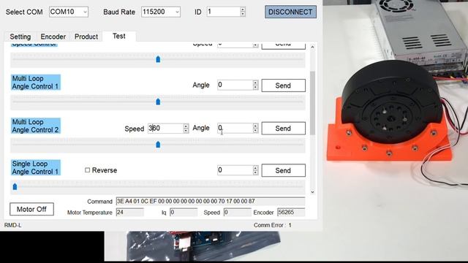Click Single Loop Angle Control 1 value field
This screenshot has height=263, width=468.
point(235,170)
